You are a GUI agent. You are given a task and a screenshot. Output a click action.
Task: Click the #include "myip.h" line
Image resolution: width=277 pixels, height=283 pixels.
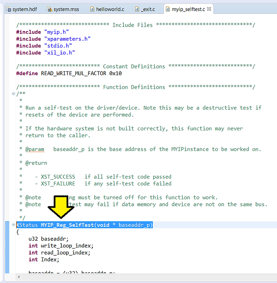(x=42, y=32)
